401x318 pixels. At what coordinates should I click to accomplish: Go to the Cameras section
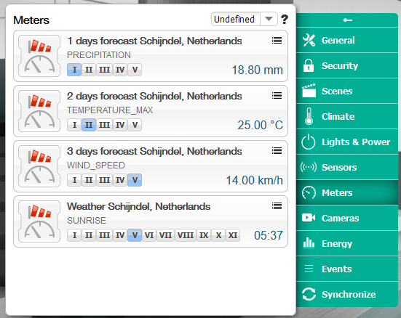347,219
